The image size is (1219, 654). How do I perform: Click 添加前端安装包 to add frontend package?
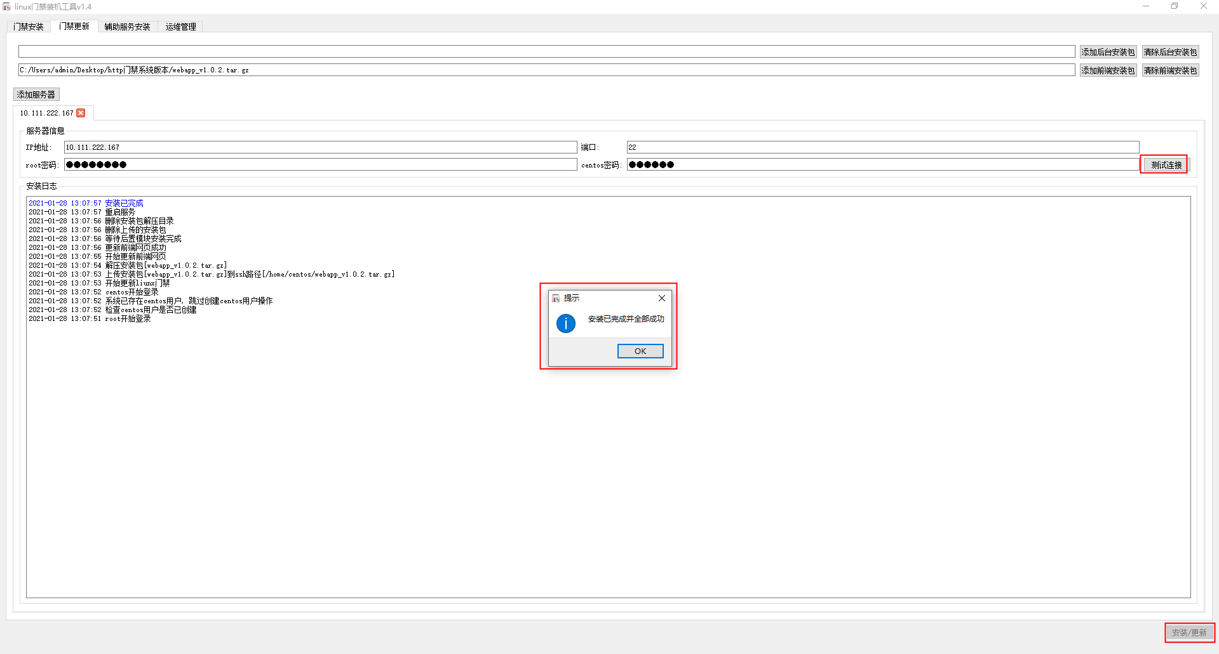[x=1108, y=70]
